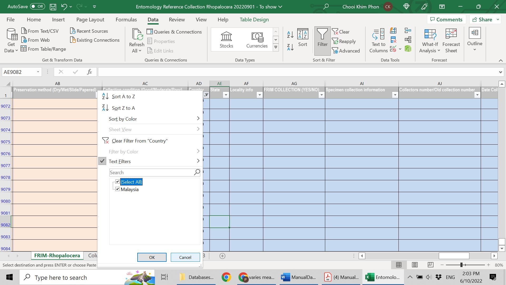Open Queries & Connections pane
This screenshot has width=506, height=285.
pos(174,32)
